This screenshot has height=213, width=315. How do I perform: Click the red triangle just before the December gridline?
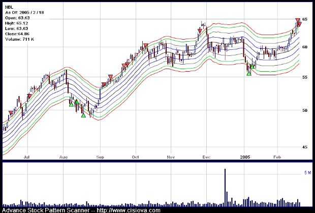(200, 31)
